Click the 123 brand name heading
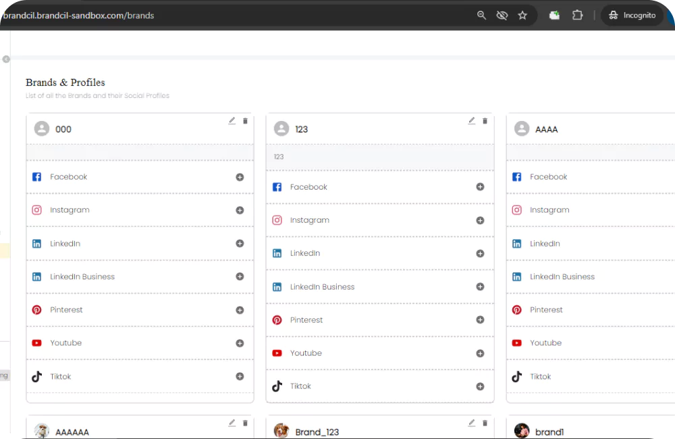Screen dimensions: 675x439 point(301,129)
